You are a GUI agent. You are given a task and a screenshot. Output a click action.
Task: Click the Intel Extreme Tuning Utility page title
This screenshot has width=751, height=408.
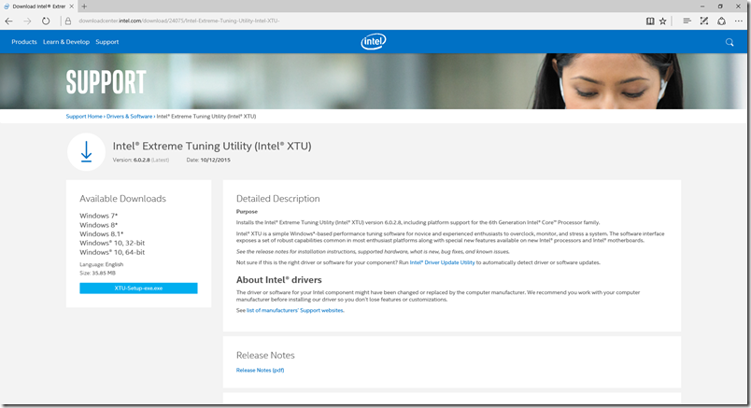pyautogui.click(x=212, y=146)
